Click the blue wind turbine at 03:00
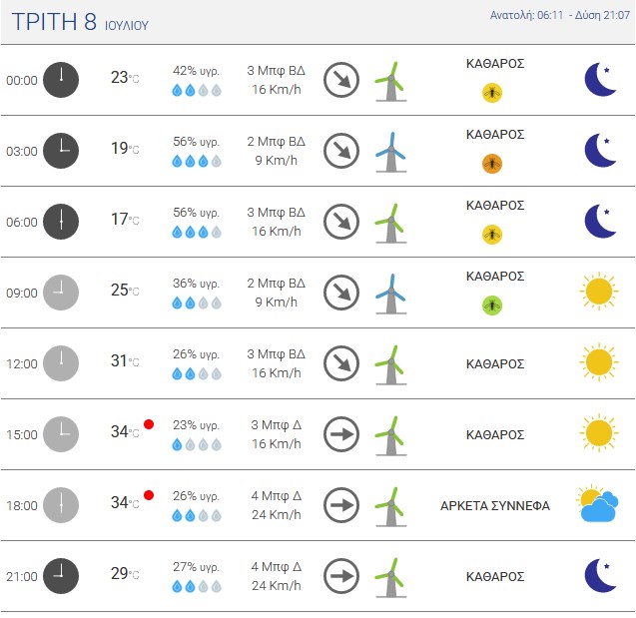The image size is (636, 618). click(391, 152)
